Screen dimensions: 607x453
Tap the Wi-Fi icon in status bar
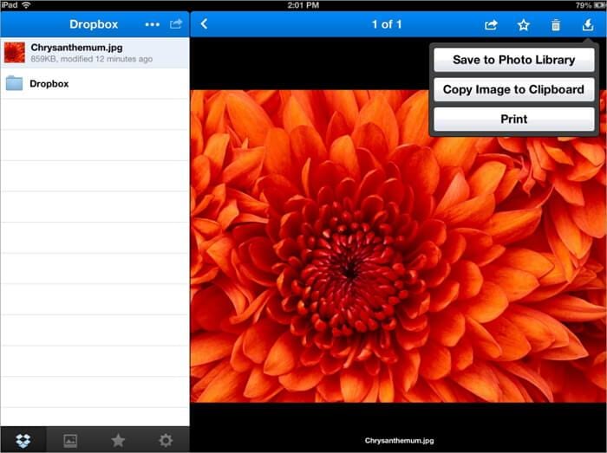[x=26, y=5]
